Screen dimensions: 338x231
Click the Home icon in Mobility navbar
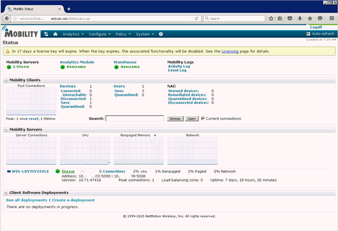(x=55, y=34)
